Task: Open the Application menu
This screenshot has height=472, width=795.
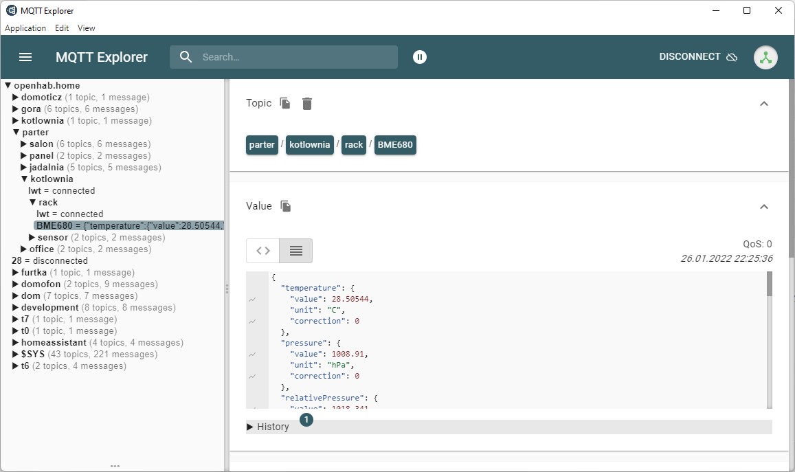Action: (25, 28)
